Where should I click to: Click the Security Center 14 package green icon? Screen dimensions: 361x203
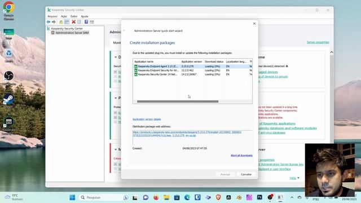point(136,74)
